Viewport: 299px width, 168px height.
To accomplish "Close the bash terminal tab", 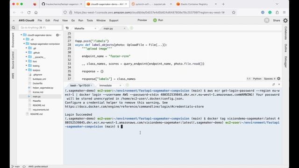I will (91, 85).
